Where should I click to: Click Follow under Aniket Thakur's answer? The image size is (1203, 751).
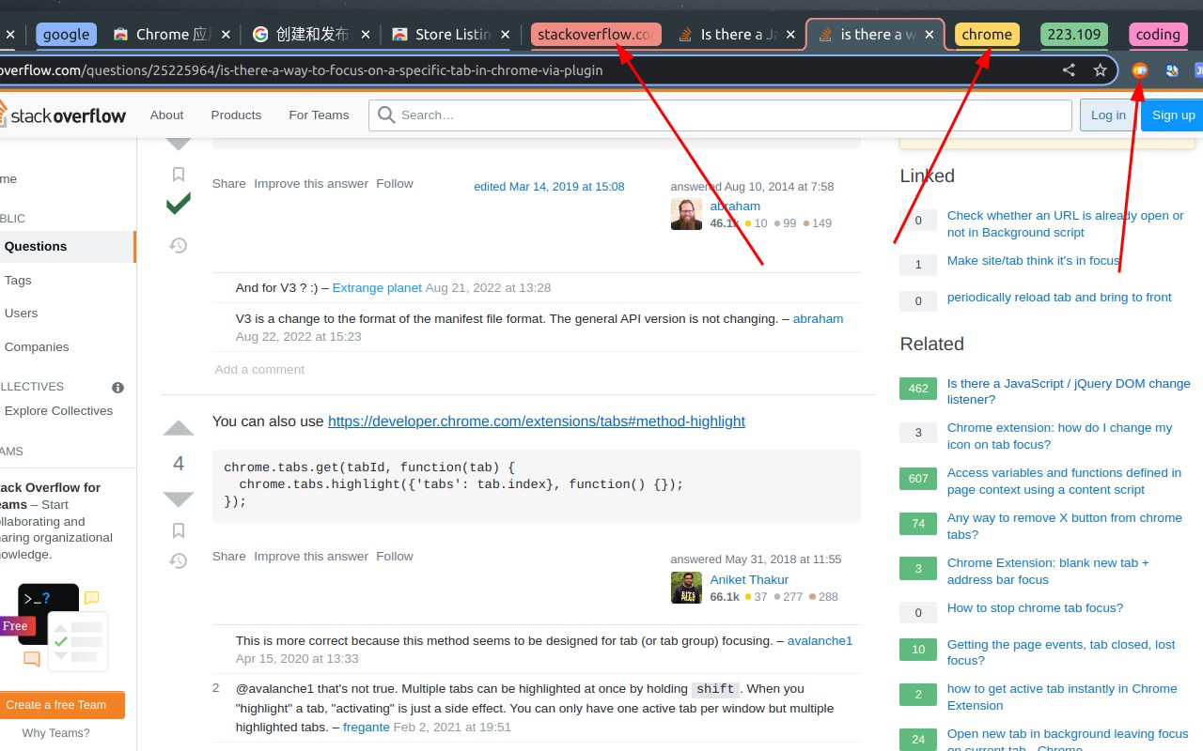[395, 557]
